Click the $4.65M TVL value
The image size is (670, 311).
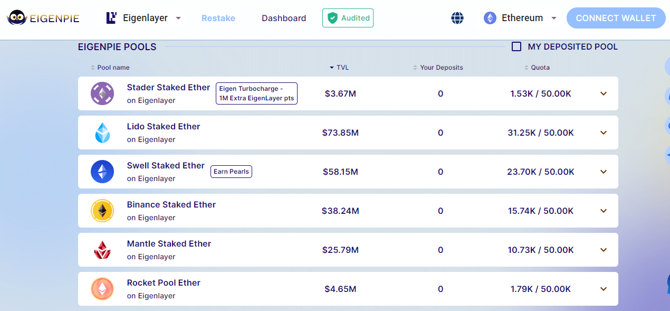click(x=340, y=289)
